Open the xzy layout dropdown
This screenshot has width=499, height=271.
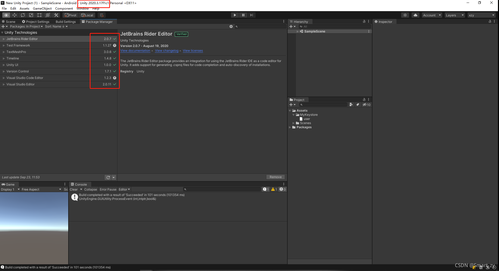482,15
